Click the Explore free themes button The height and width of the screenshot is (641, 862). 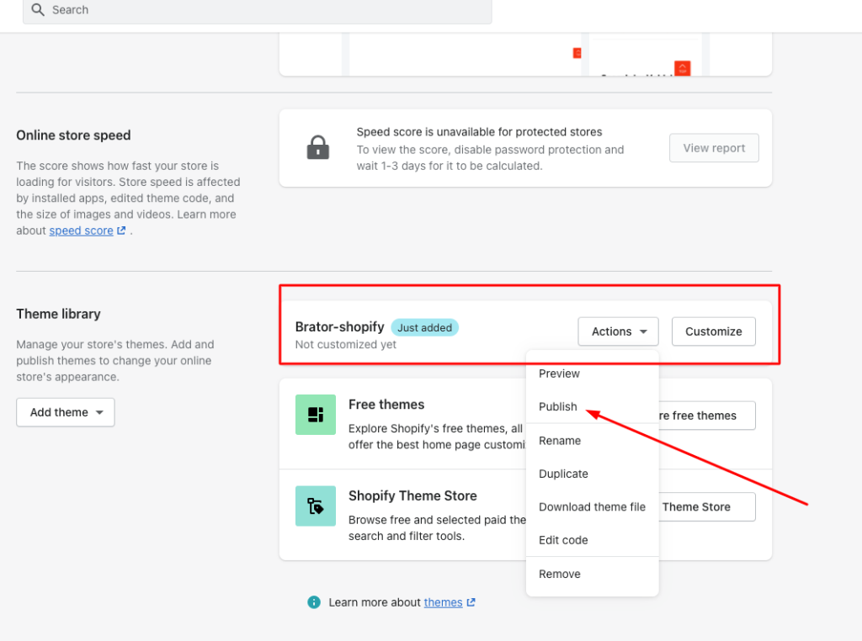pos(707,416)
